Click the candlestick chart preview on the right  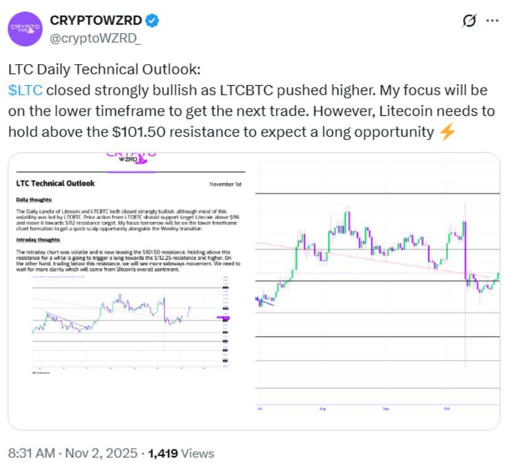pyautogui.click(x=376, y=277)
